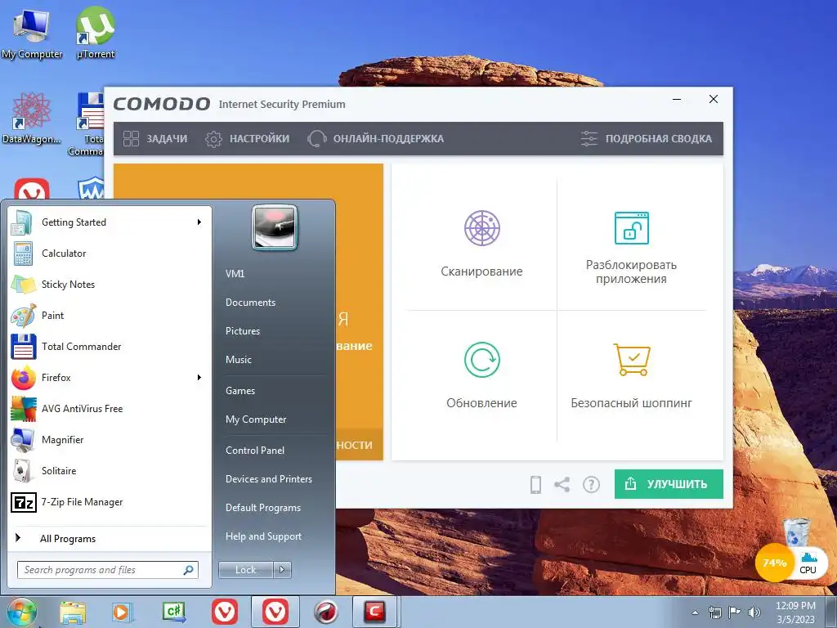Open Solitaire from the Start menu

(x=109, y=470)
